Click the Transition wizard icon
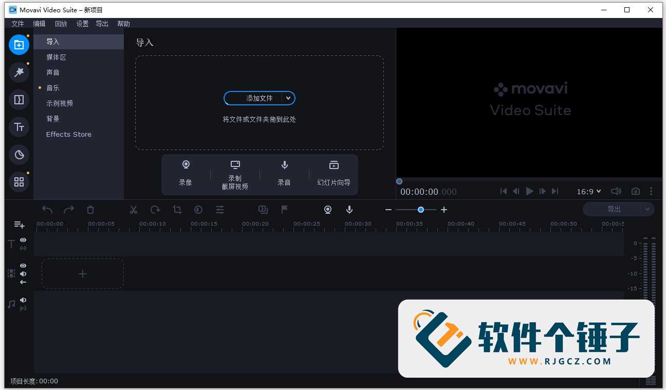 (x=263, y=210)
